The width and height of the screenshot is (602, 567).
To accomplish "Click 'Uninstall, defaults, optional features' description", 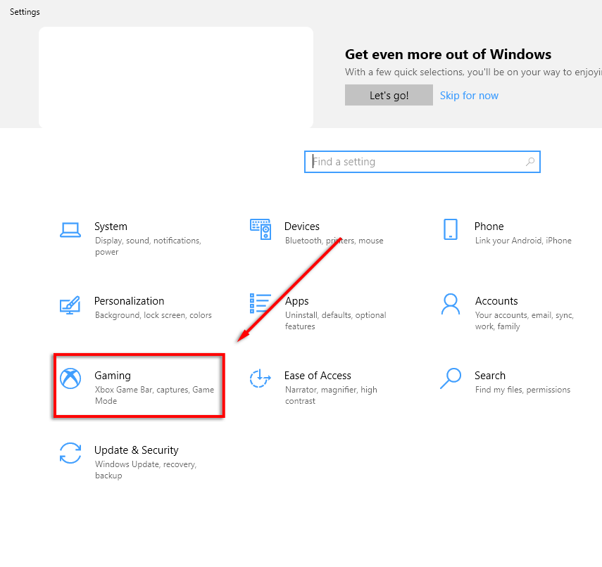I will click(x=336, y=321).
